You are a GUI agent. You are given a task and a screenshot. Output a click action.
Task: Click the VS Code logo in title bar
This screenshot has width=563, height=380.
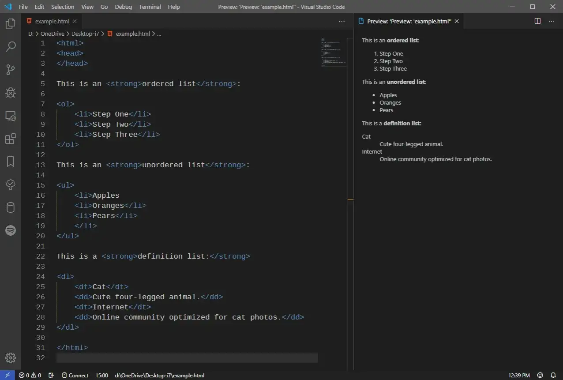[x=8, y=7]
